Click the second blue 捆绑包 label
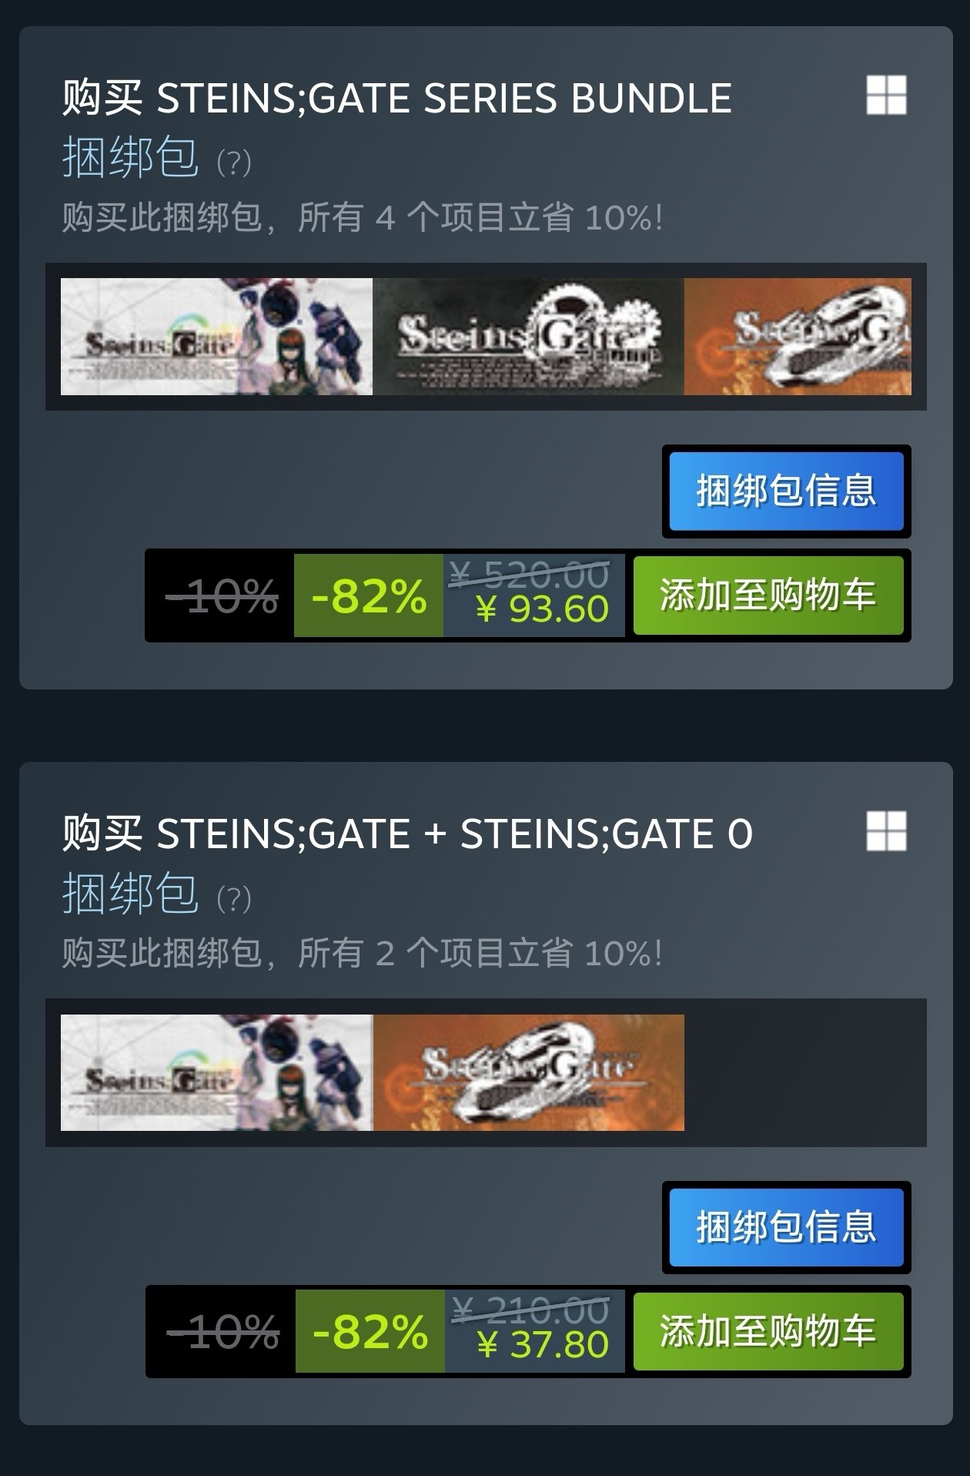 [x=130, y=894]
